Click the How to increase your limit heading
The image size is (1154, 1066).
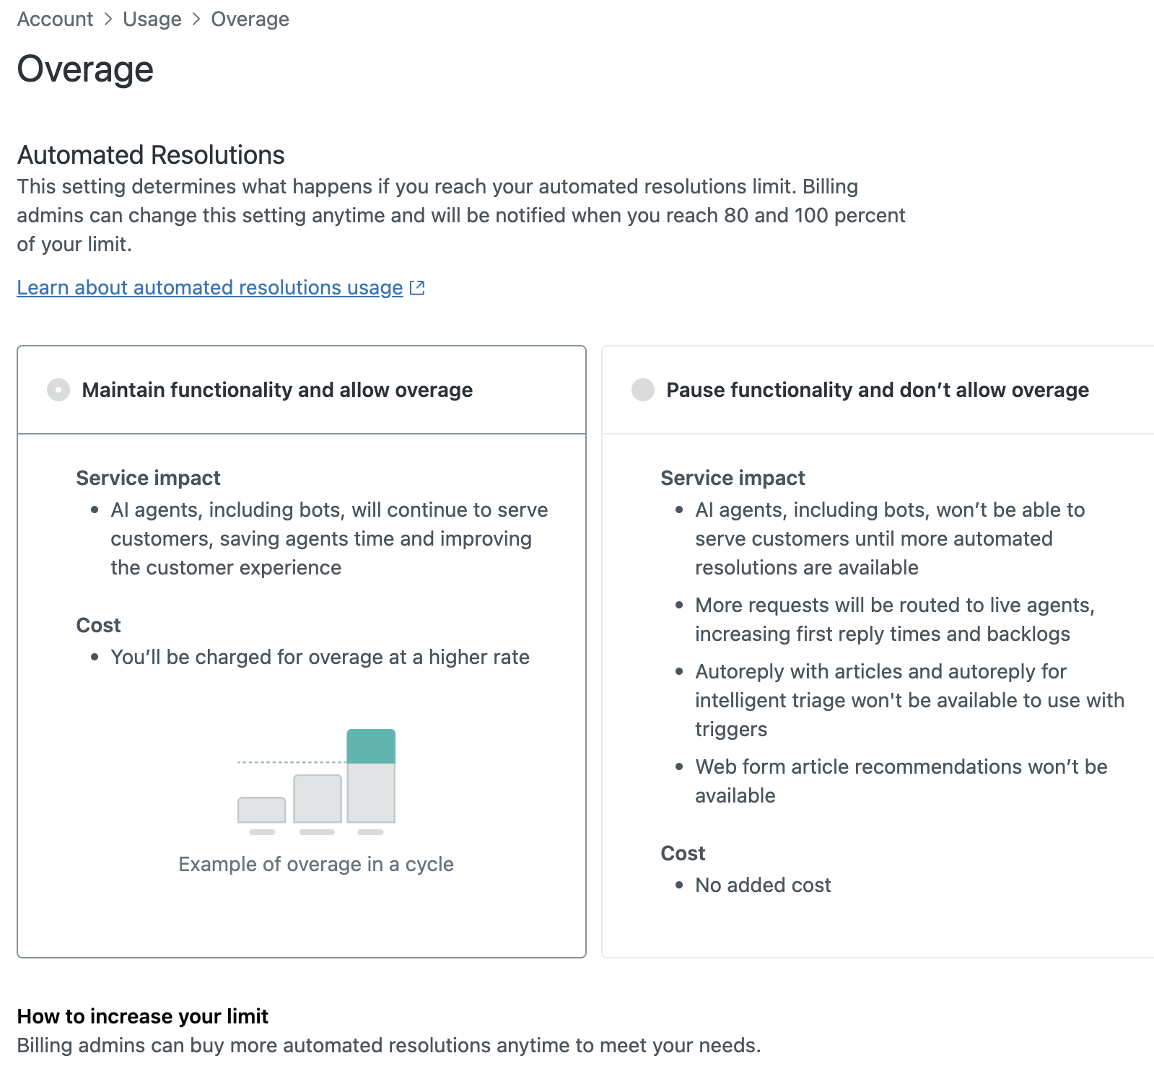pos(143,1016)
